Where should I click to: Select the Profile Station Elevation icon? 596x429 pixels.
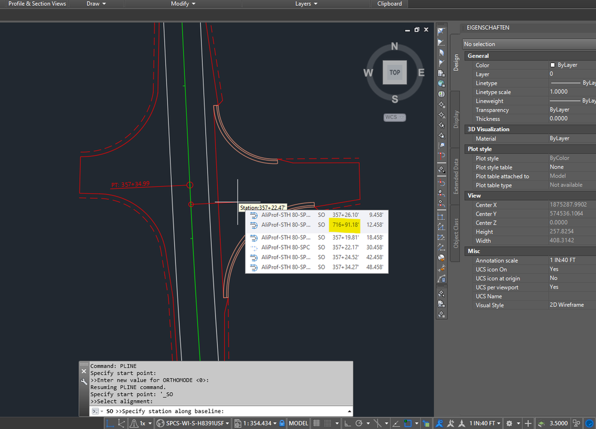coord(441,217)
